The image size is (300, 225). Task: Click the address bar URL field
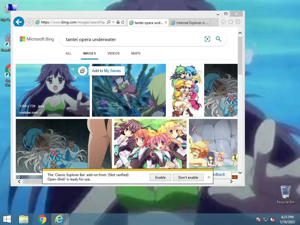(73, 22)
